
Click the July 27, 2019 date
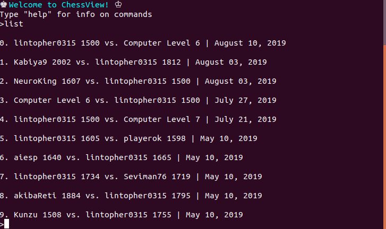[x=245, y=100]
